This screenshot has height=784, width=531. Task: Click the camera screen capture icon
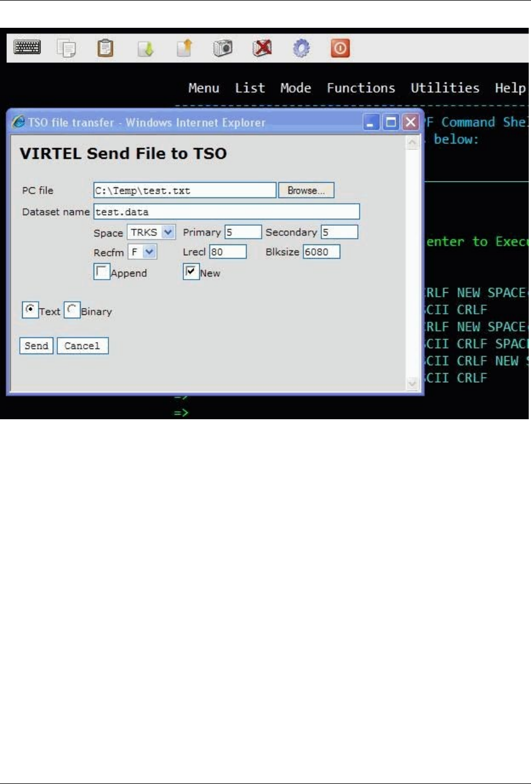[x=223, y=48]
